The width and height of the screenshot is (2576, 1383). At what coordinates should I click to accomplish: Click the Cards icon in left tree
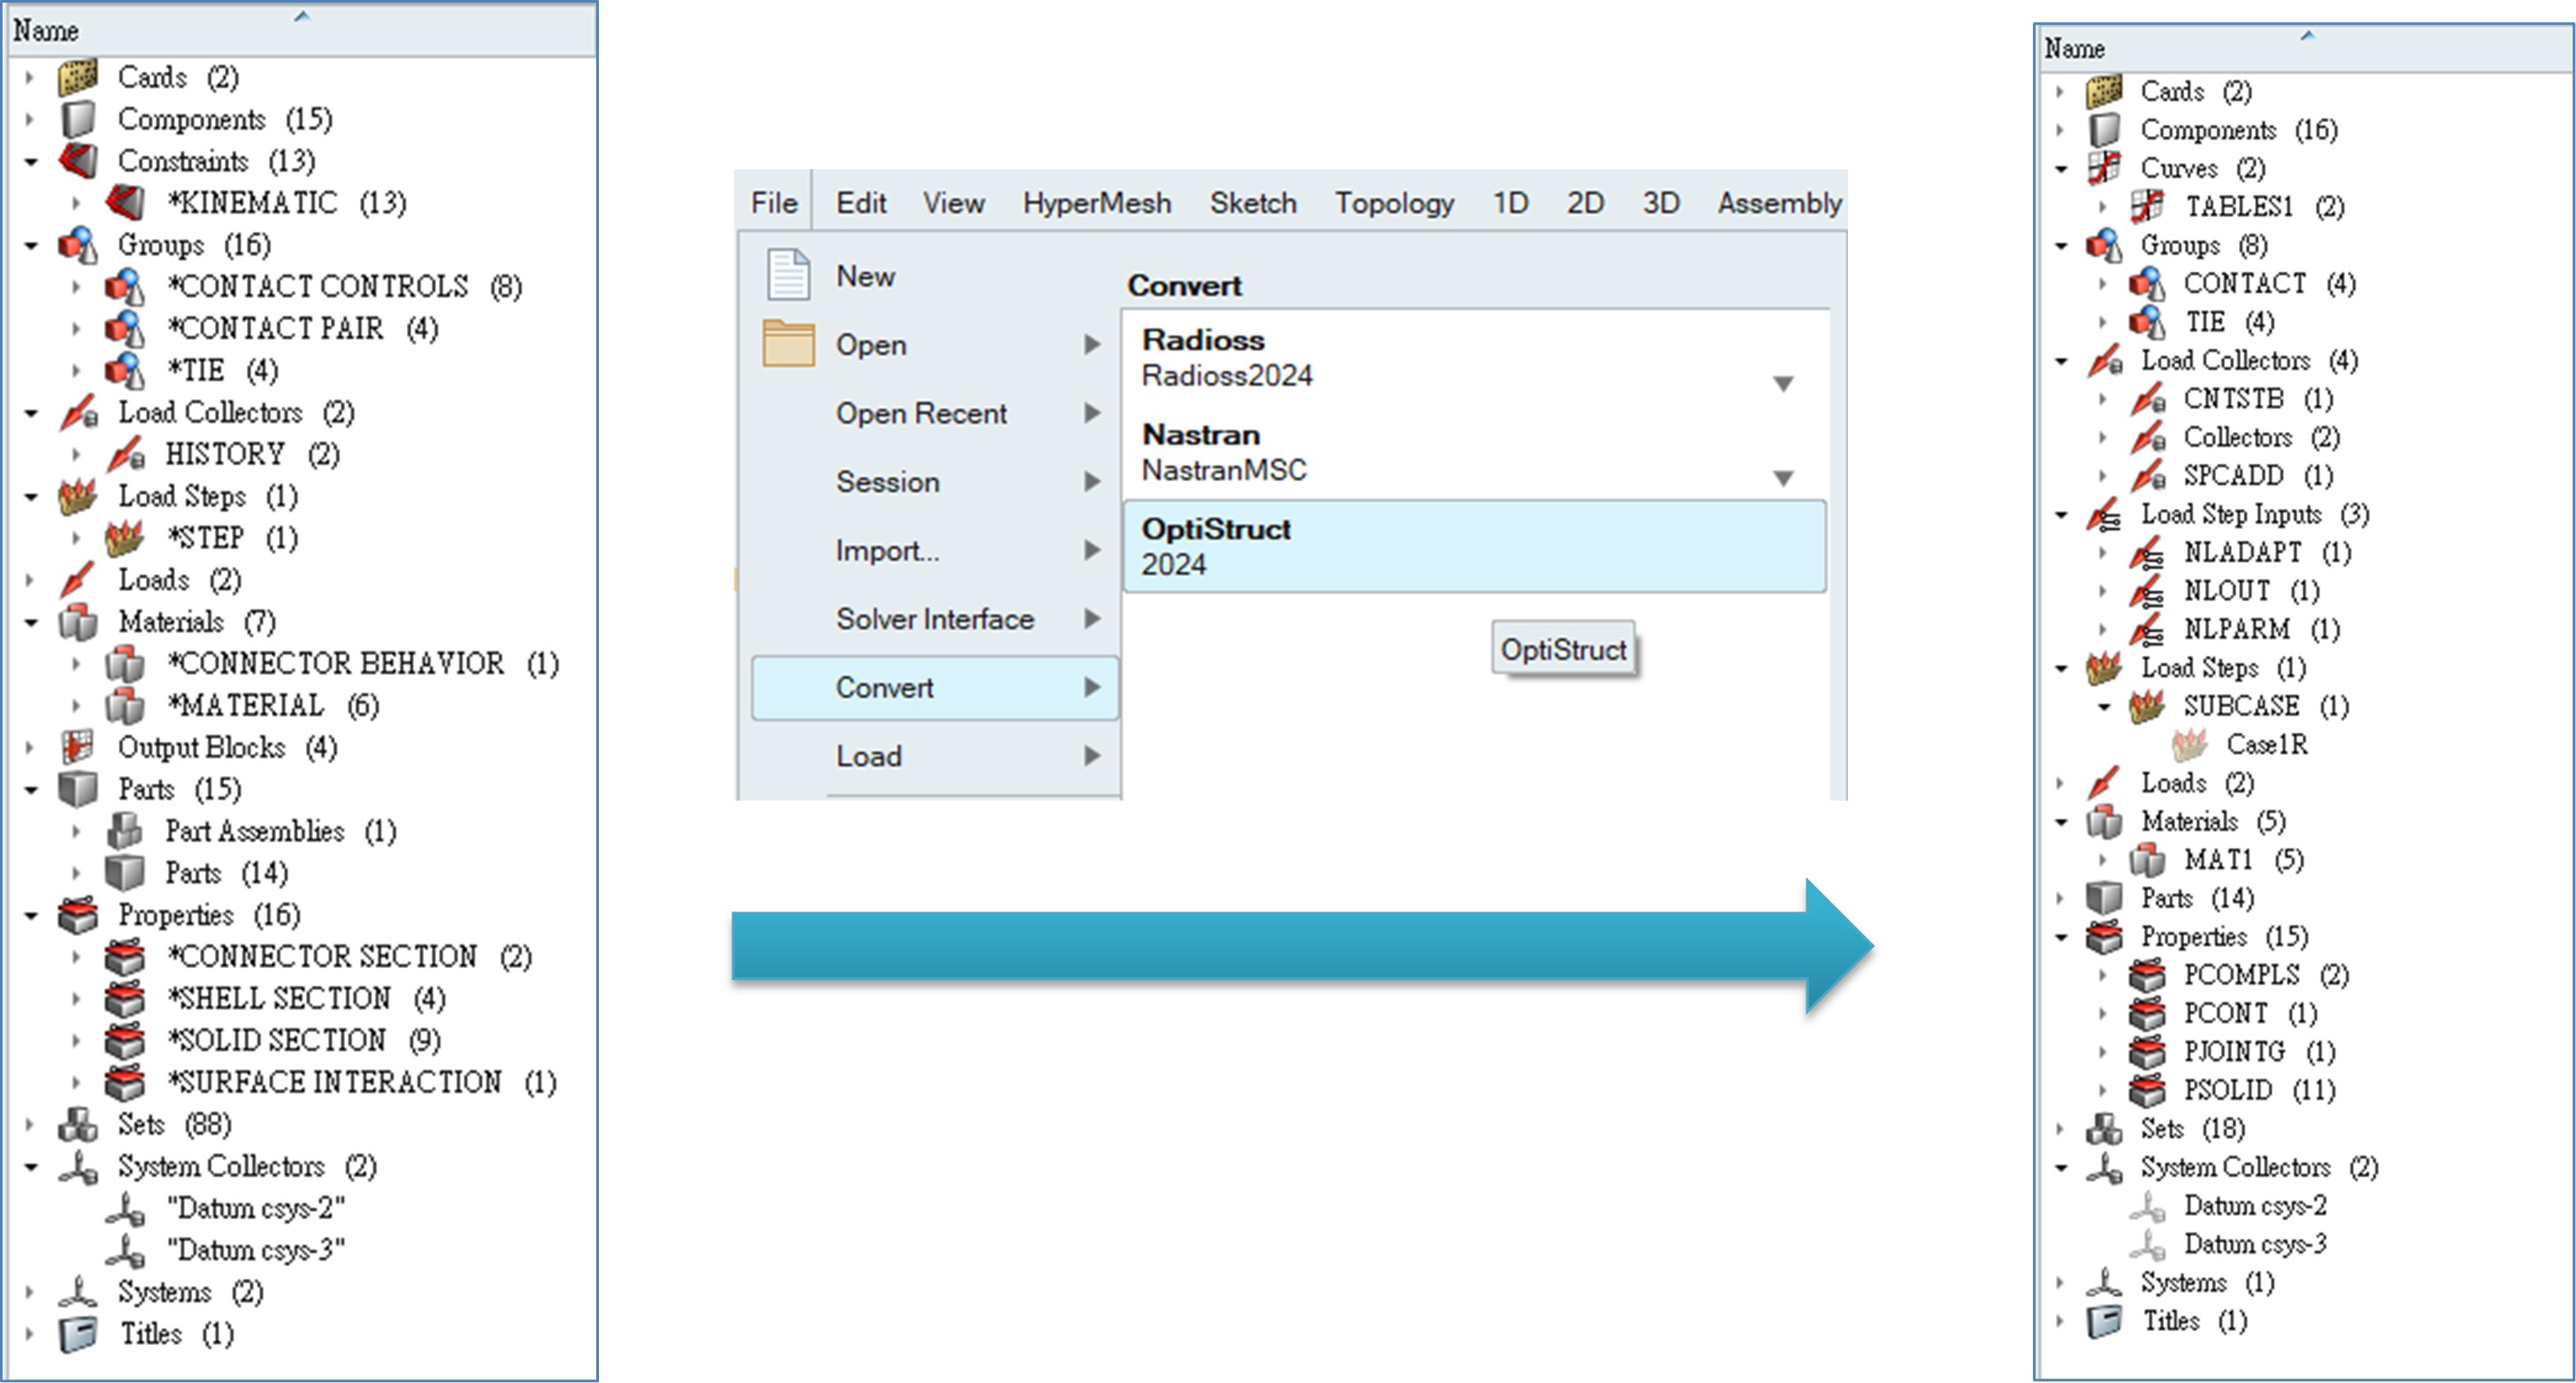click(x=78, y=77)
